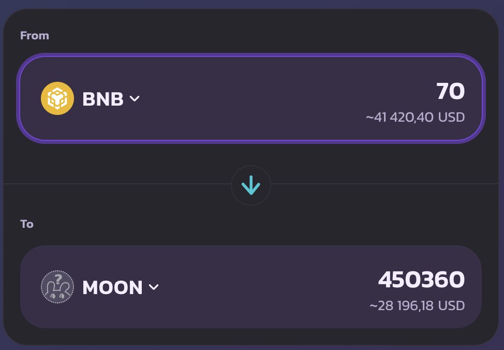
Task: Click the yellow BNB coin icon
Action: click(57, 98)
